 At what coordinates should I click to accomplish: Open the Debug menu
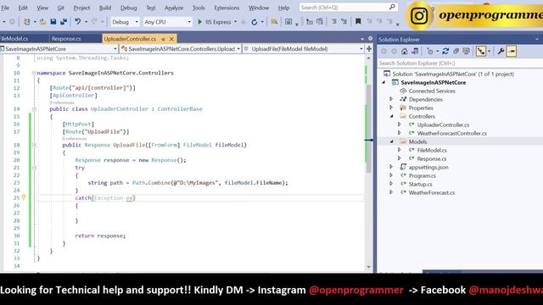click(128, 8)
